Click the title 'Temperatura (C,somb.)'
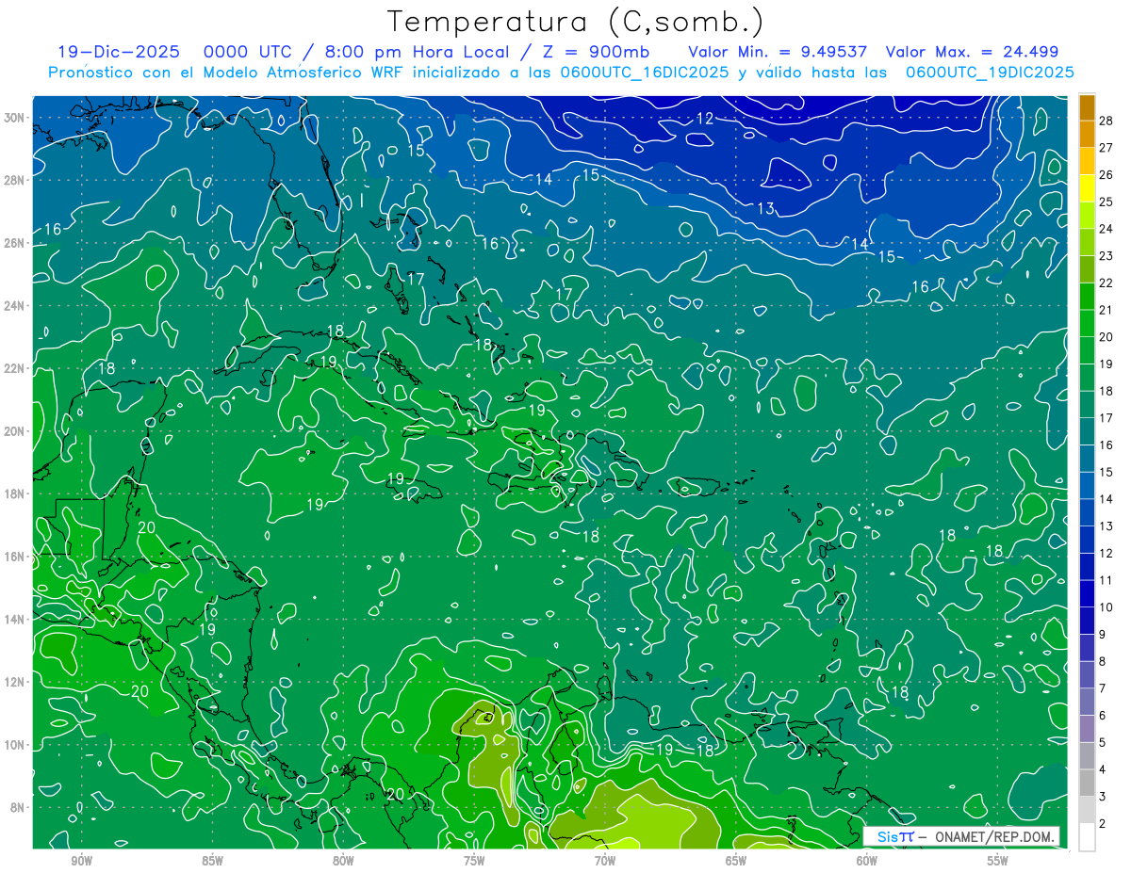The width and height of the screenshot is (1131, 873). click(576, 22)
